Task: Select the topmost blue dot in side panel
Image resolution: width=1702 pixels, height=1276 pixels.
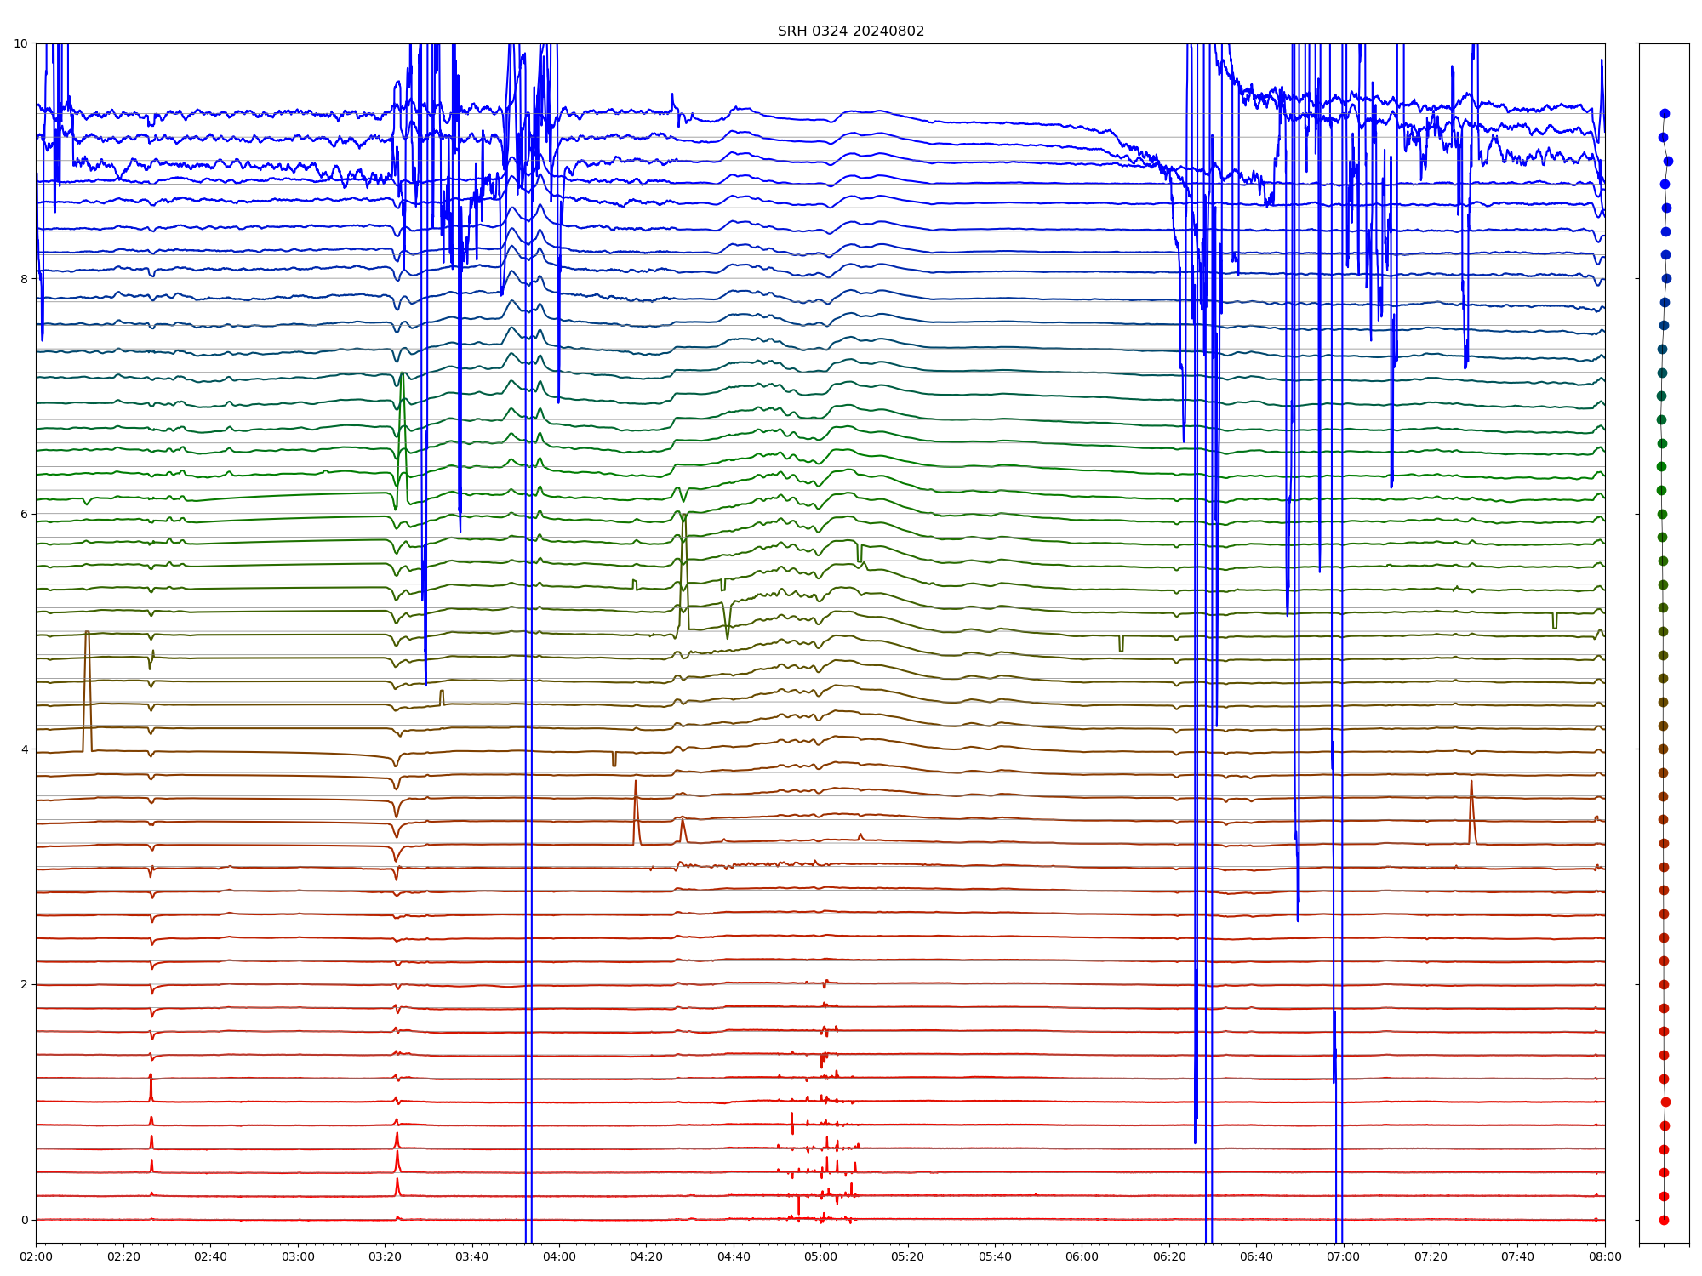Action: point(1665,113)
